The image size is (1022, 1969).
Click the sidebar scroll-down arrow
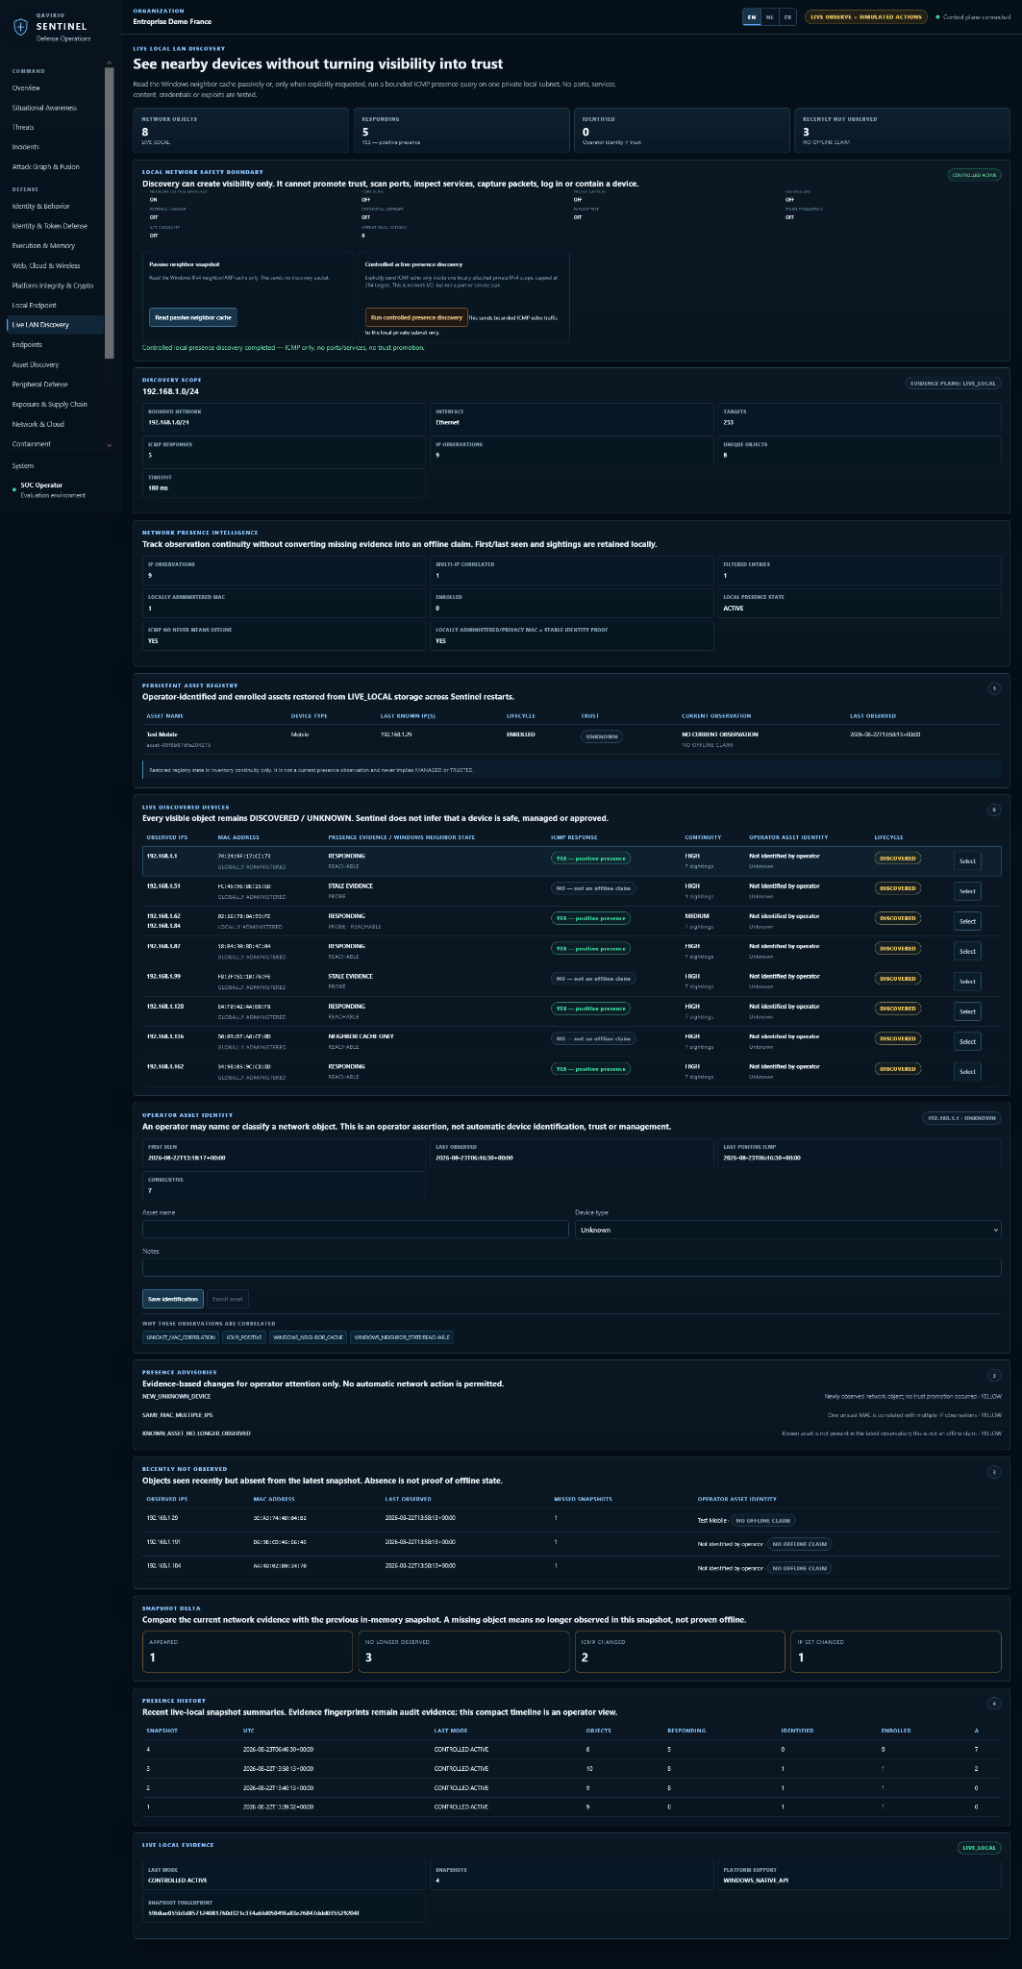point(109,445)
